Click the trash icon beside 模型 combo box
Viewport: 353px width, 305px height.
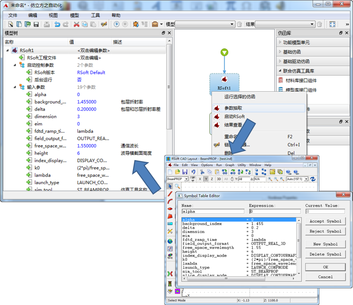click(x=239, y=24)
